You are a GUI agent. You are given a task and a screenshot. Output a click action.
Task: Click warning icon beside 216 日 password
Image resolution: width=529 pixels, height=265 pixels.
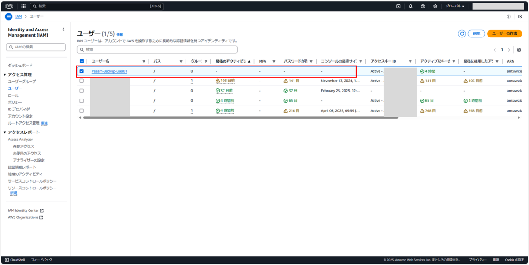click(286, 110)
